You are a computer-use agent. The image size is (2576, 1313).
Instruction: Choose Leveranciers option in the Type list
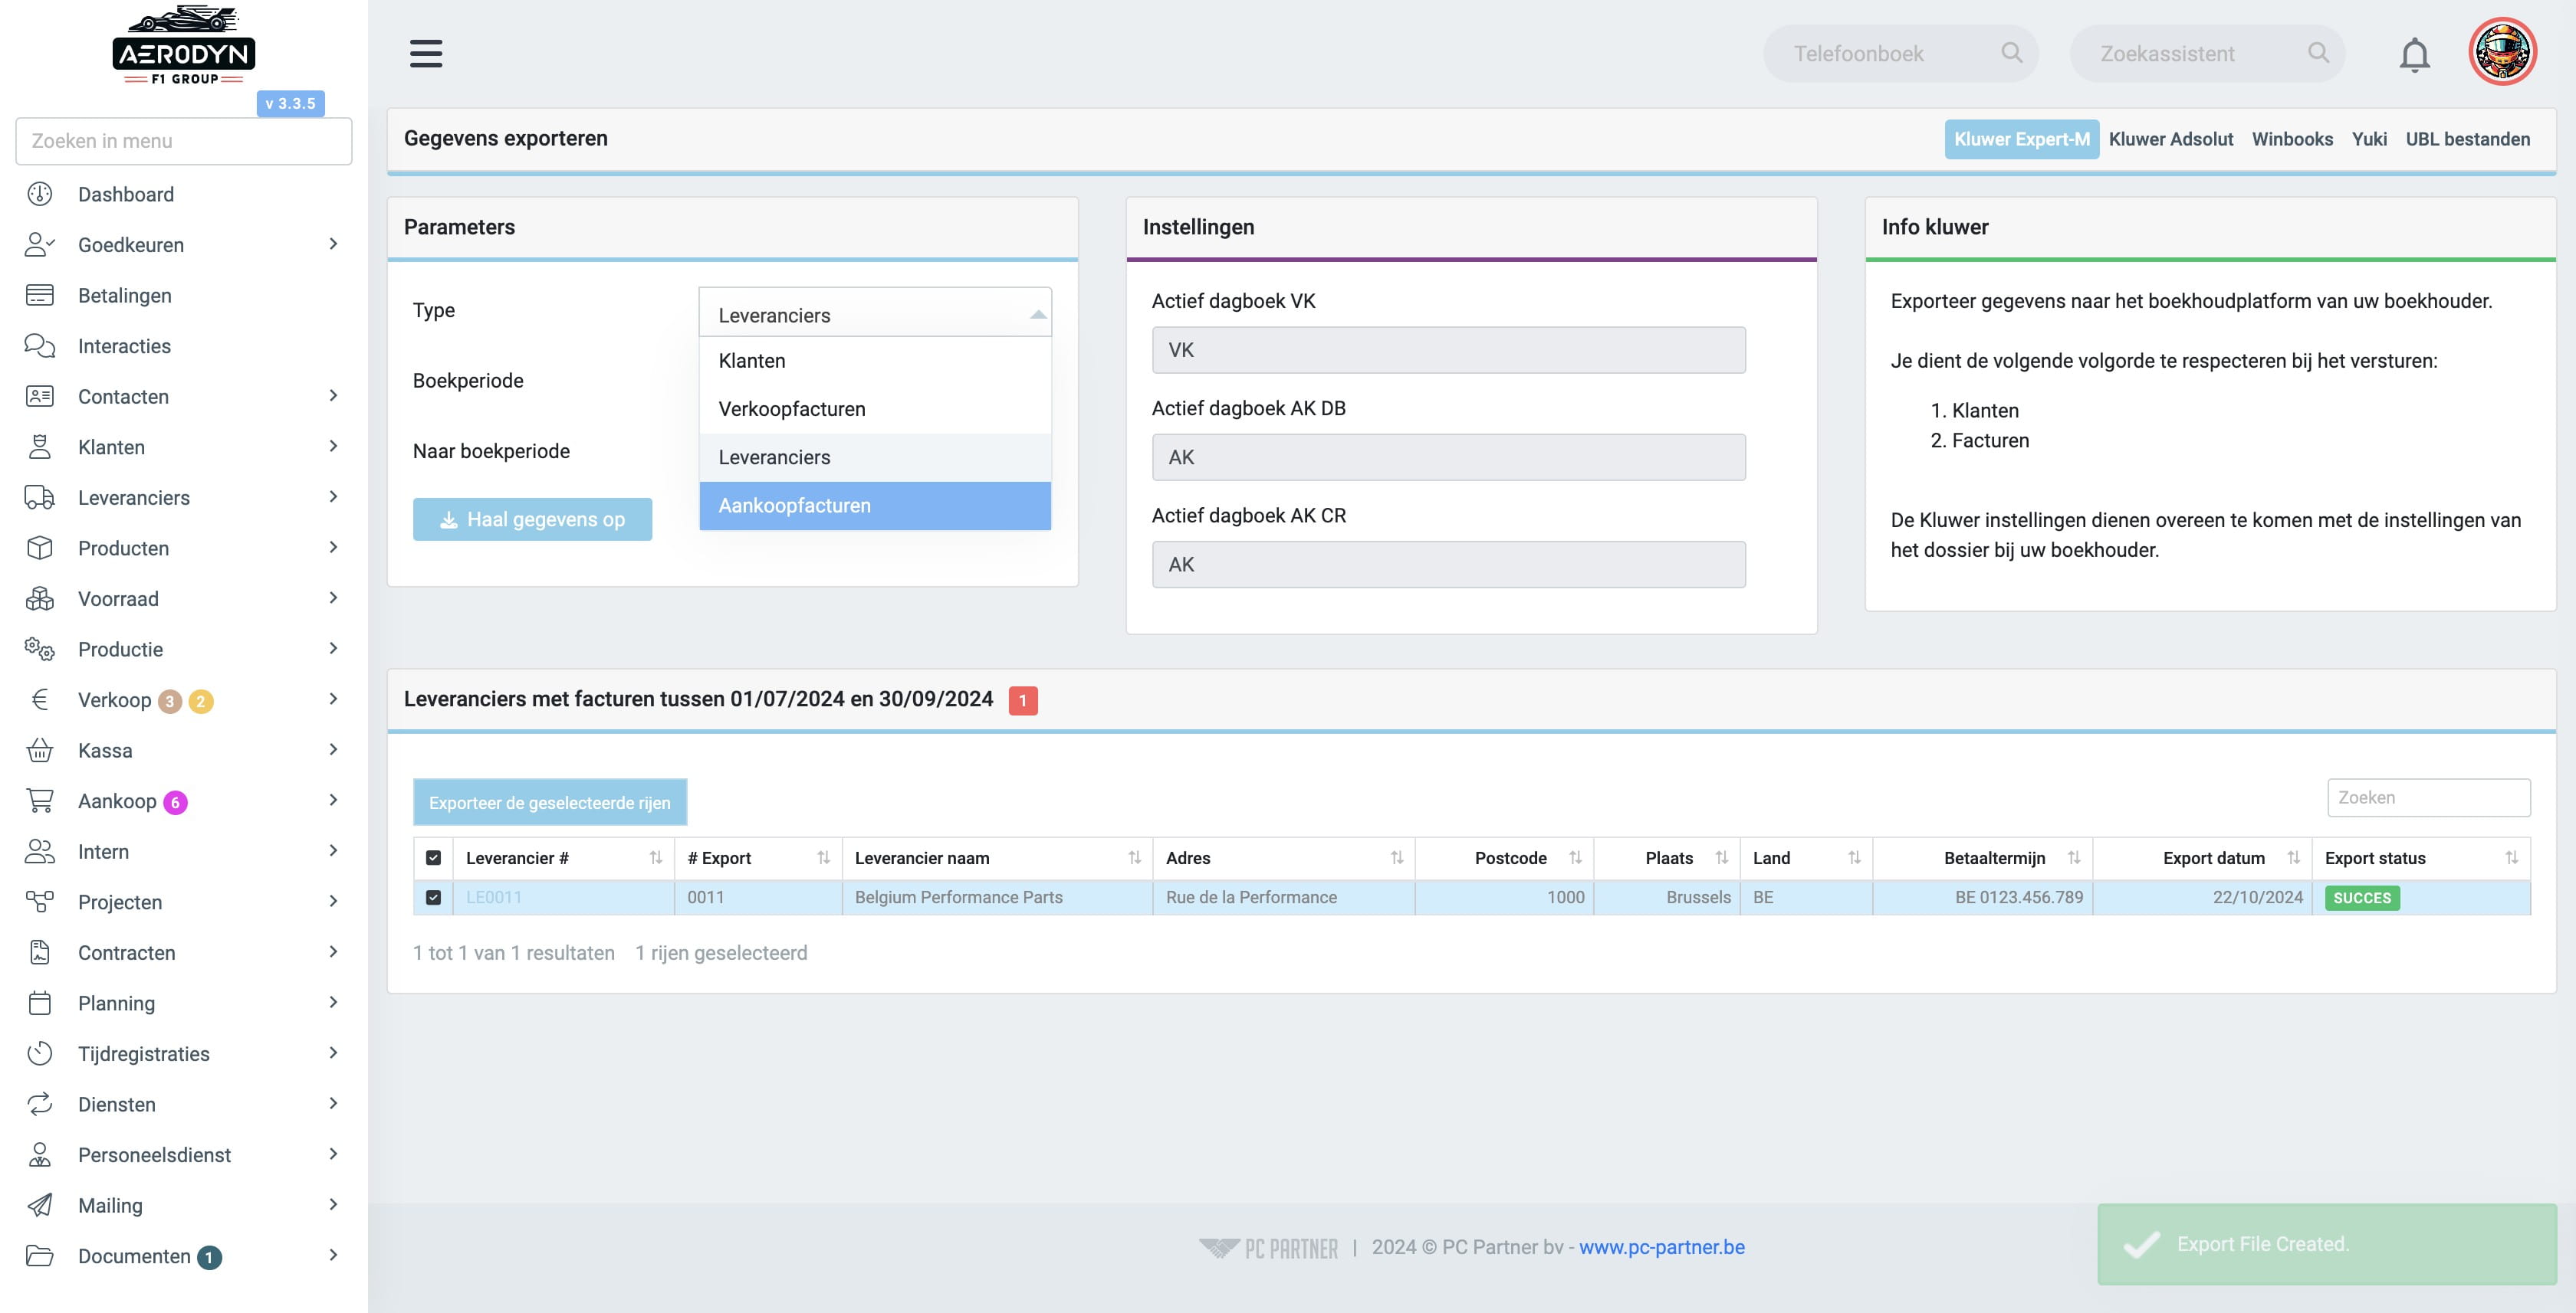(875, 457)
